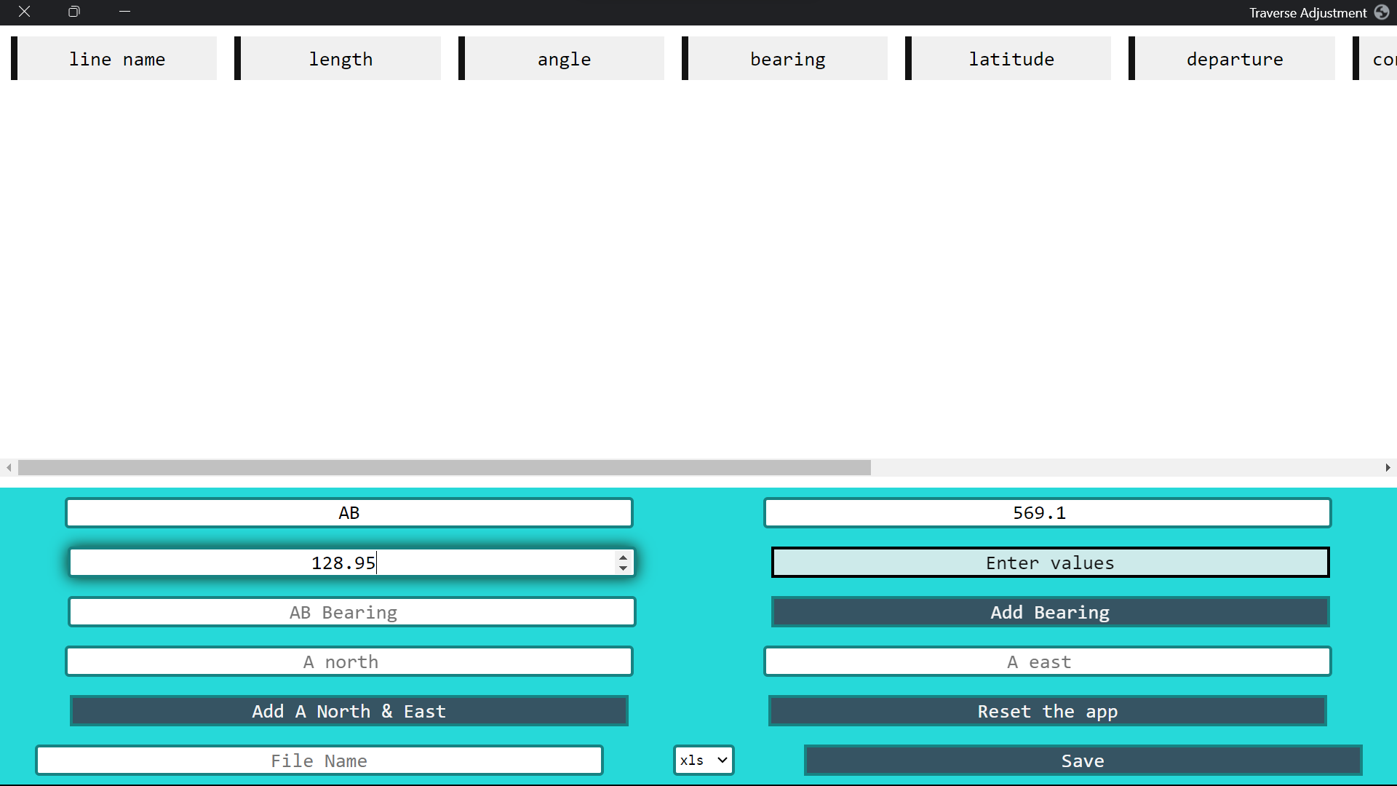Click the A north input field
Screen dimensions: 1397x786
[349, 662]
